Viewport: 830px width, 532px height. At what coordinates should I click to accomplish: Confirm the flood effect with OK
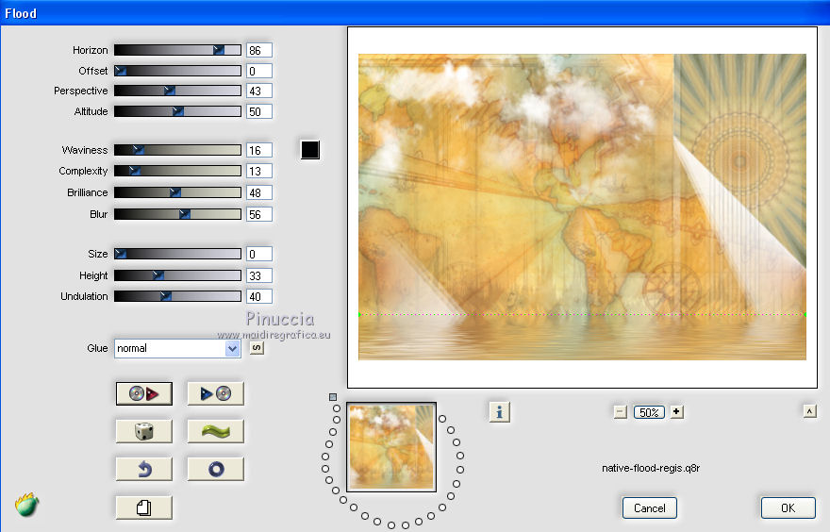point(788,508)
